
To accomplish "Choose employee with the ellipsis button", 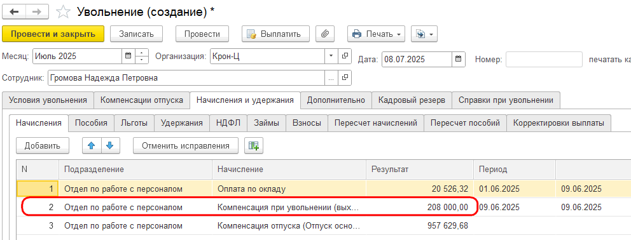I will pos(331,78).
